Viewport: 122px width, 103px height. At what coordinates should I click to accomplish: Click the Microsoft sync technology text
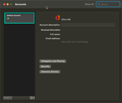point(75,42)
